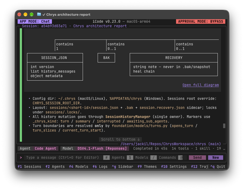Click the $ Models shortcut chip
Viewport: 244px width, 190px height.
pyautogui.click(x=138, y=157)
